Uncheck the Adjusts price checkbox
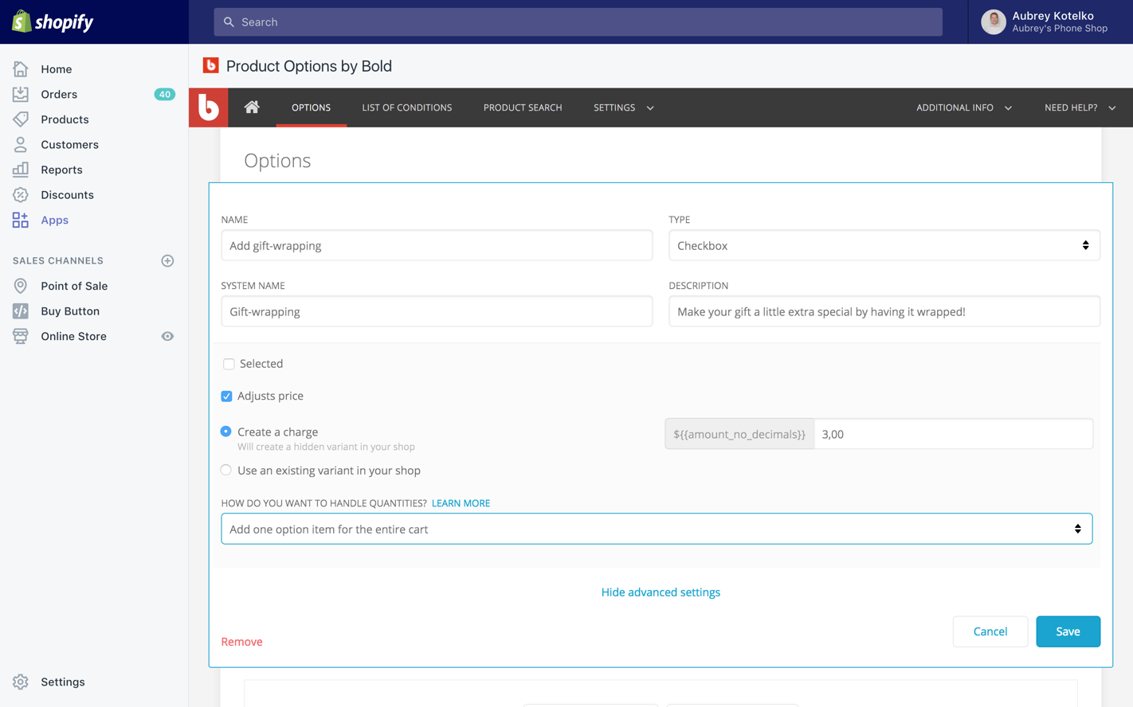The width and height of the screenshot is (1133, 707). tap(227, 396)
